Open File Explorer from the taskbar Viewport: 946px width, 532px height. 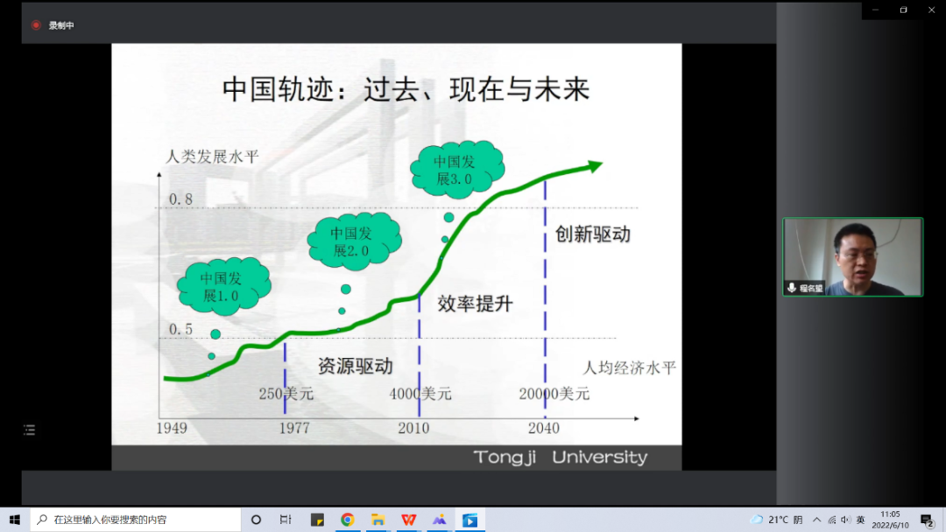click(x=378, y=520)
